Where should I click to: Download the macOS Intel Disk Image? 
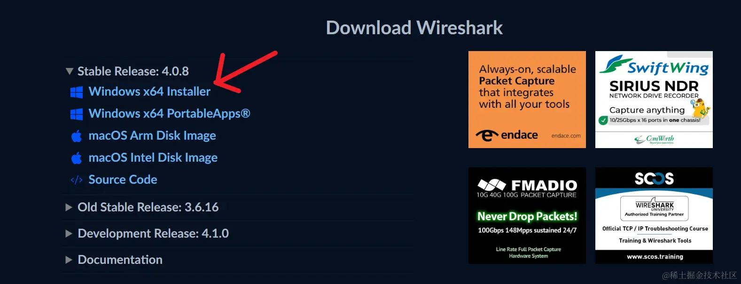[153, 157]
